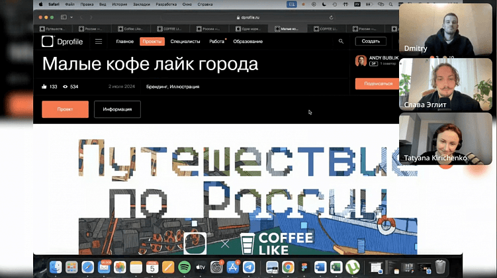Open Calendar from the Dock
Screen dimensions: 497x278
(x=152, y=267)
